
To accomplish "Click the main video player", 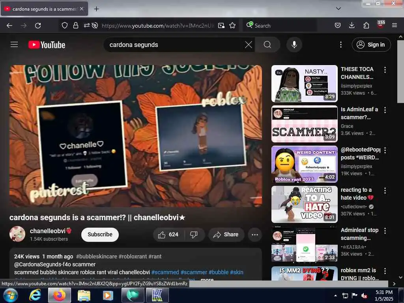I will click(136, 136).
